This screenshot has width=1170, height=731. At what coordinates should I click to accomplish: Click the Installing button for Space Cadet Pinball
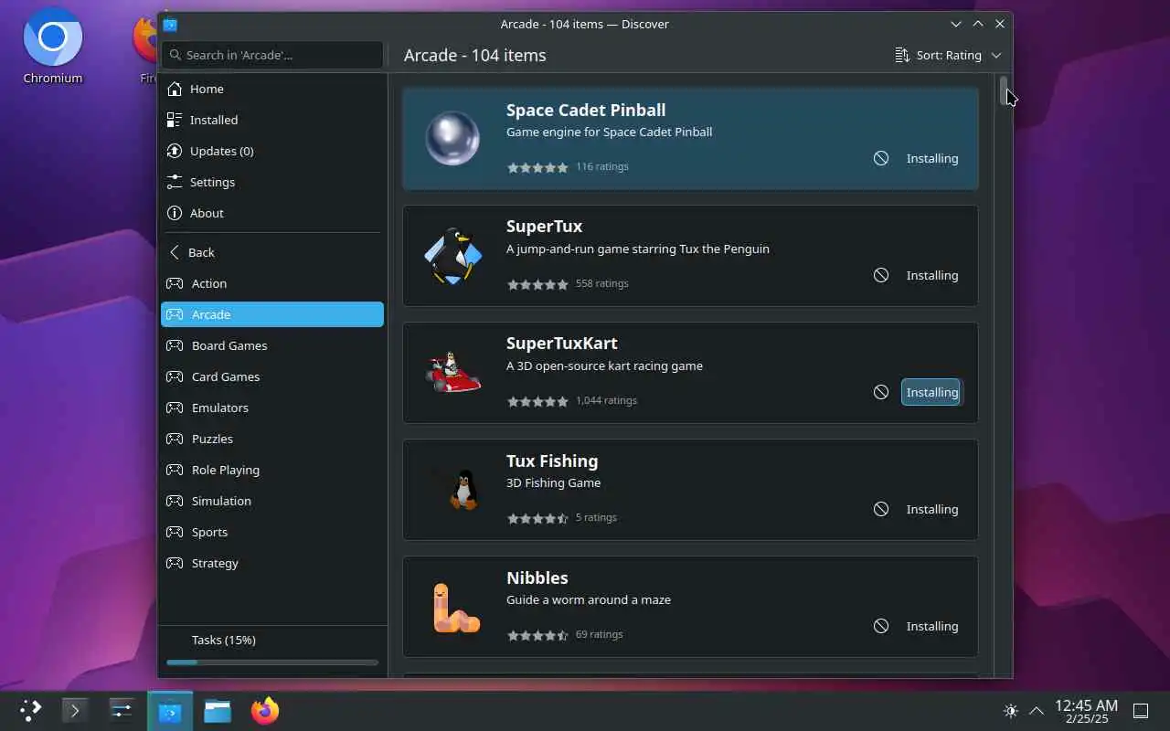[x=931, y=158]
